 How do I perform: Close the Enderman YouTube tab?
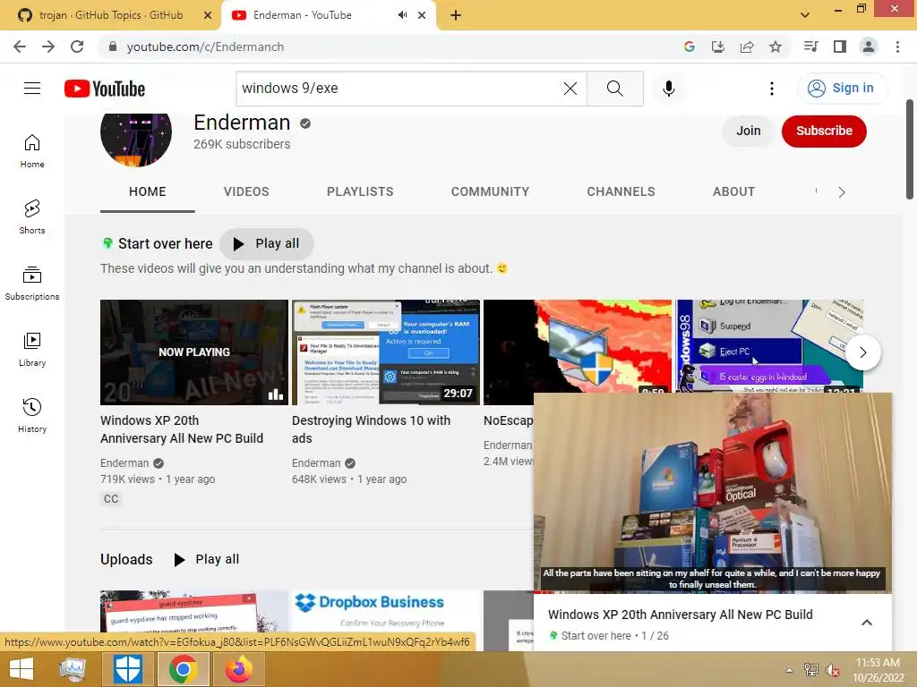pos(422,15)
